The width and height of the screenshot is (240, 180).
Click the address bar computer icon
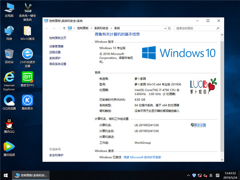(70, 28)
